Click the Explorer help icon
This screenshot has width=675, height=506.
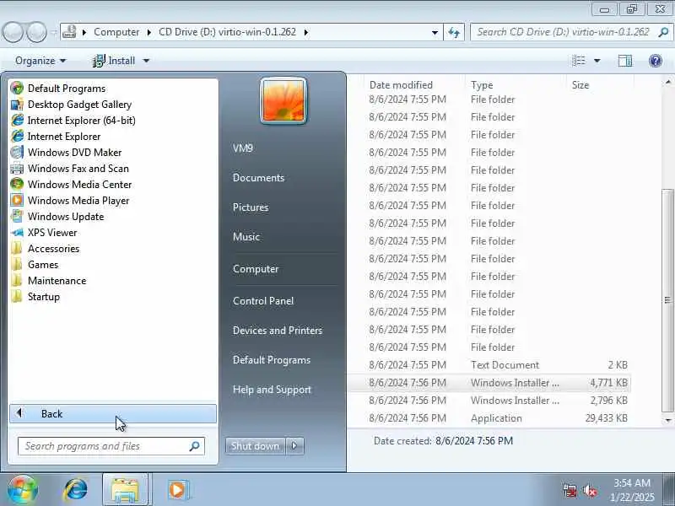tap(656, 61)
